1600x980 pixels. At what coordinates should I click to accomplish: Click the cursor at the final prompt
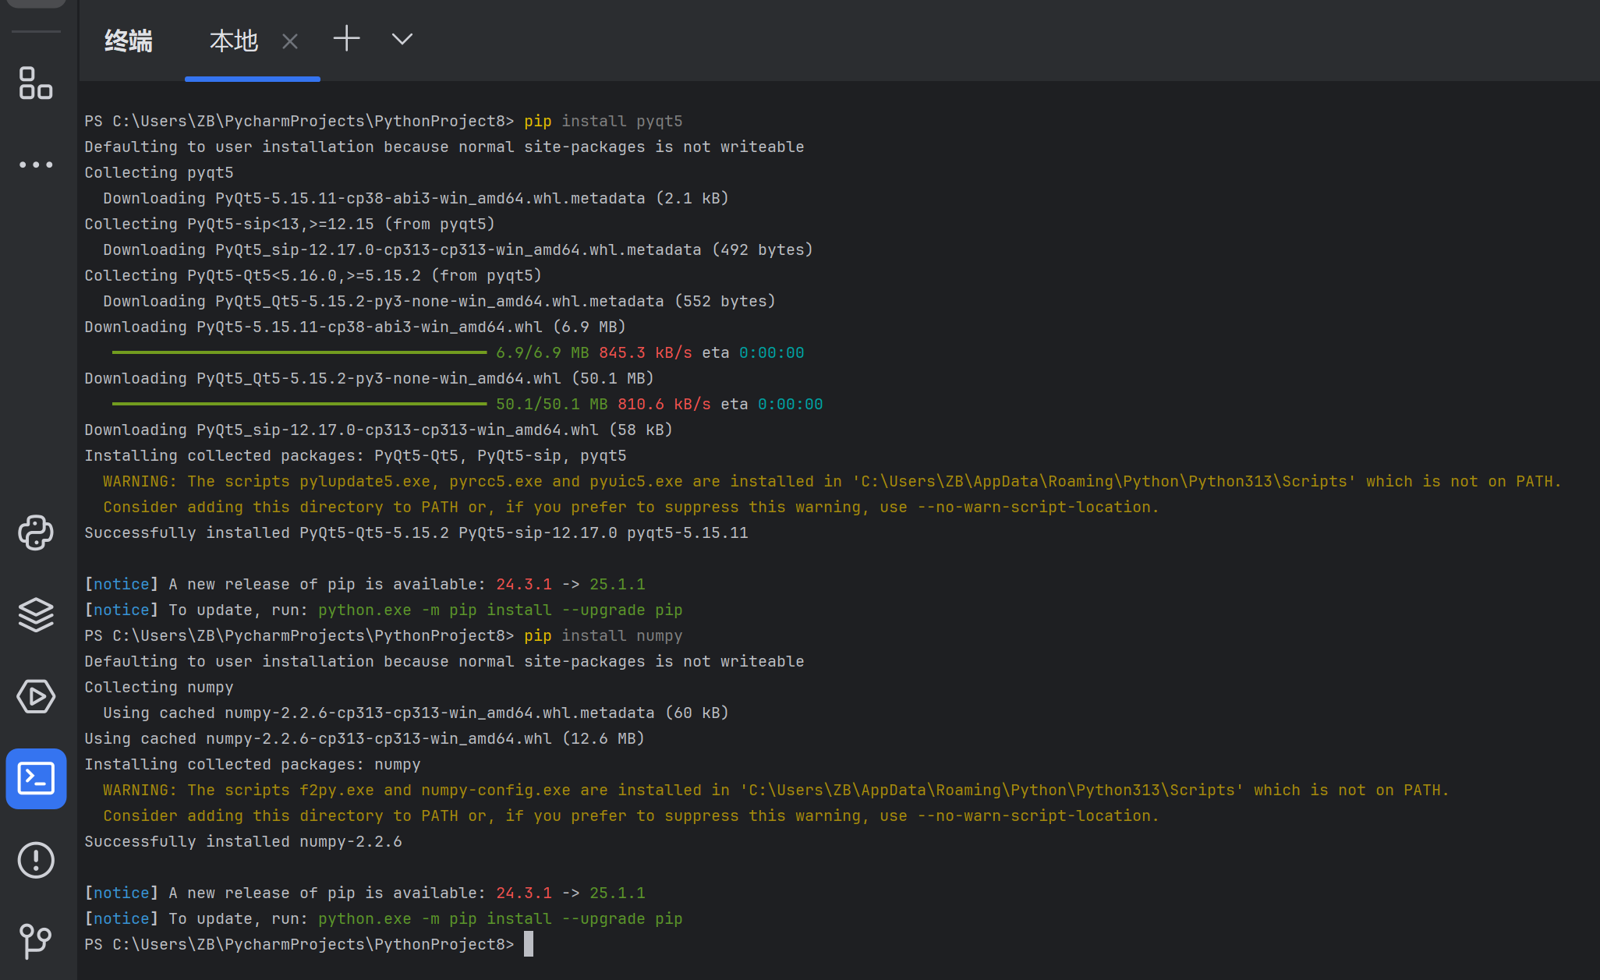click(529, 944)
